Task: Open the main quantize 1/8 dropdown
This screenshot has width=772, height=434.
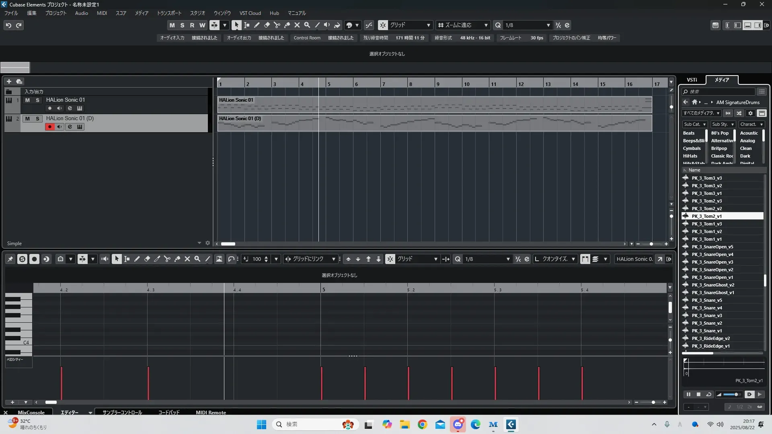Action: 548,25
